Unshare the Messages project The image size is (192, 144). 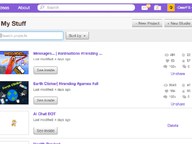pyautogui.click(x=178, y=74)
